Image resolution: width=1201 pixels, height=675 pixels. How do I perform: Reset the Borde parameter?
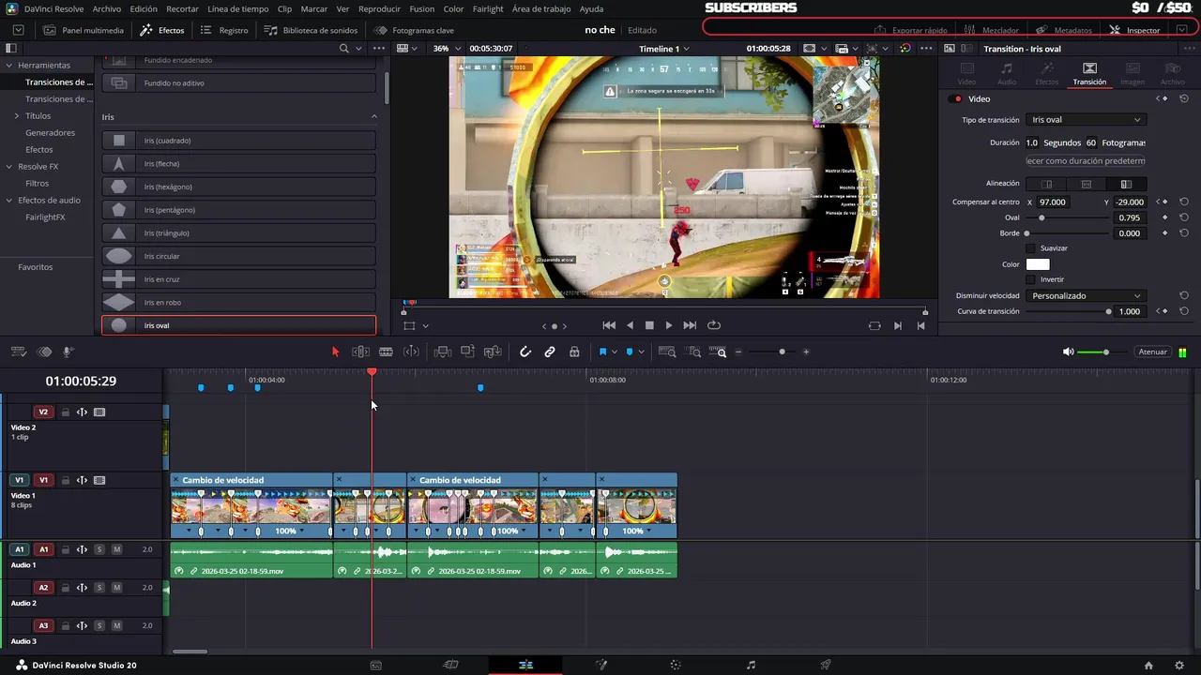click(x=1184, y=233)
